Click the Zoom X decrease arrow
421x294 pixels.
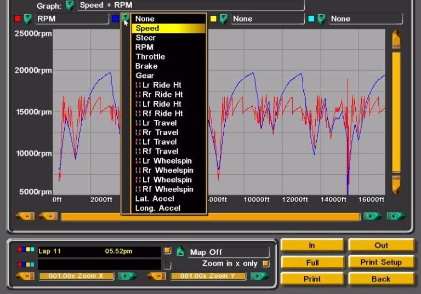pyautogui.click(x=25, y=276)
